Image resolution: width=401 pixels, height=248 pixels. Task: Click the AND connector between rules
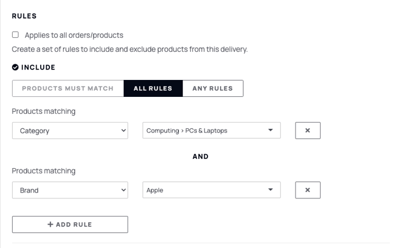(x=200, y=156)
